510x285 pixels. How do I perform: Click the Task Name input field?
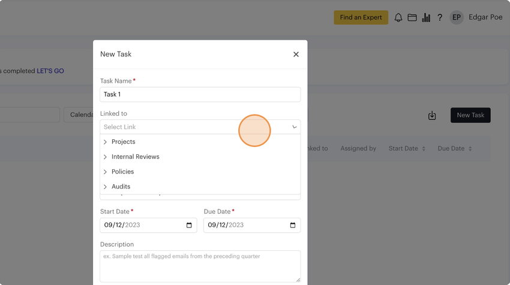(200, 94)
